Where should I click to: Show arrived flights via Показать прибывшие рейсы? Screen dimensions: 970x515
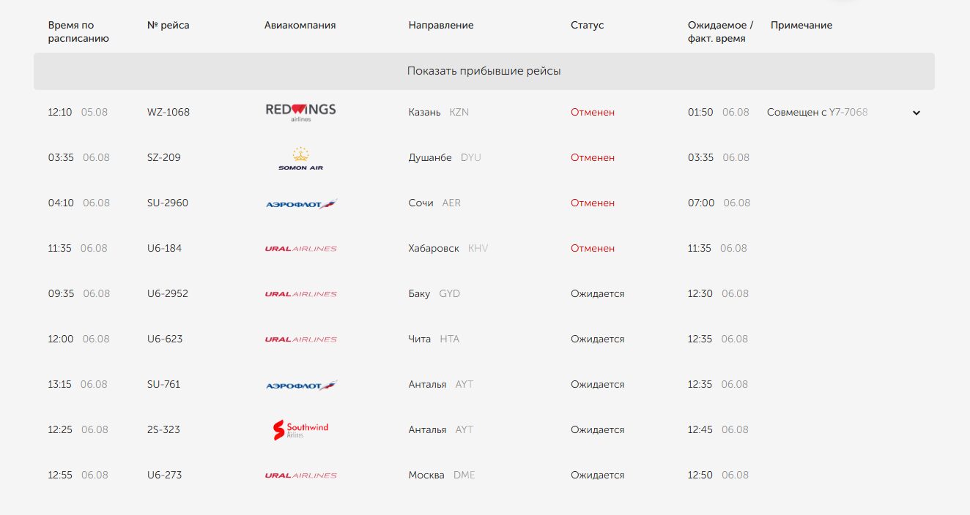click(x=484, y=71)
